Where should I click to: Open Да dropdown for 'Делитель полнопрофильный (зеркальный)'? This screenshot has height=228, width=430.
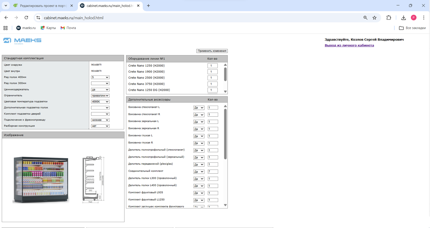click(199, 157)
